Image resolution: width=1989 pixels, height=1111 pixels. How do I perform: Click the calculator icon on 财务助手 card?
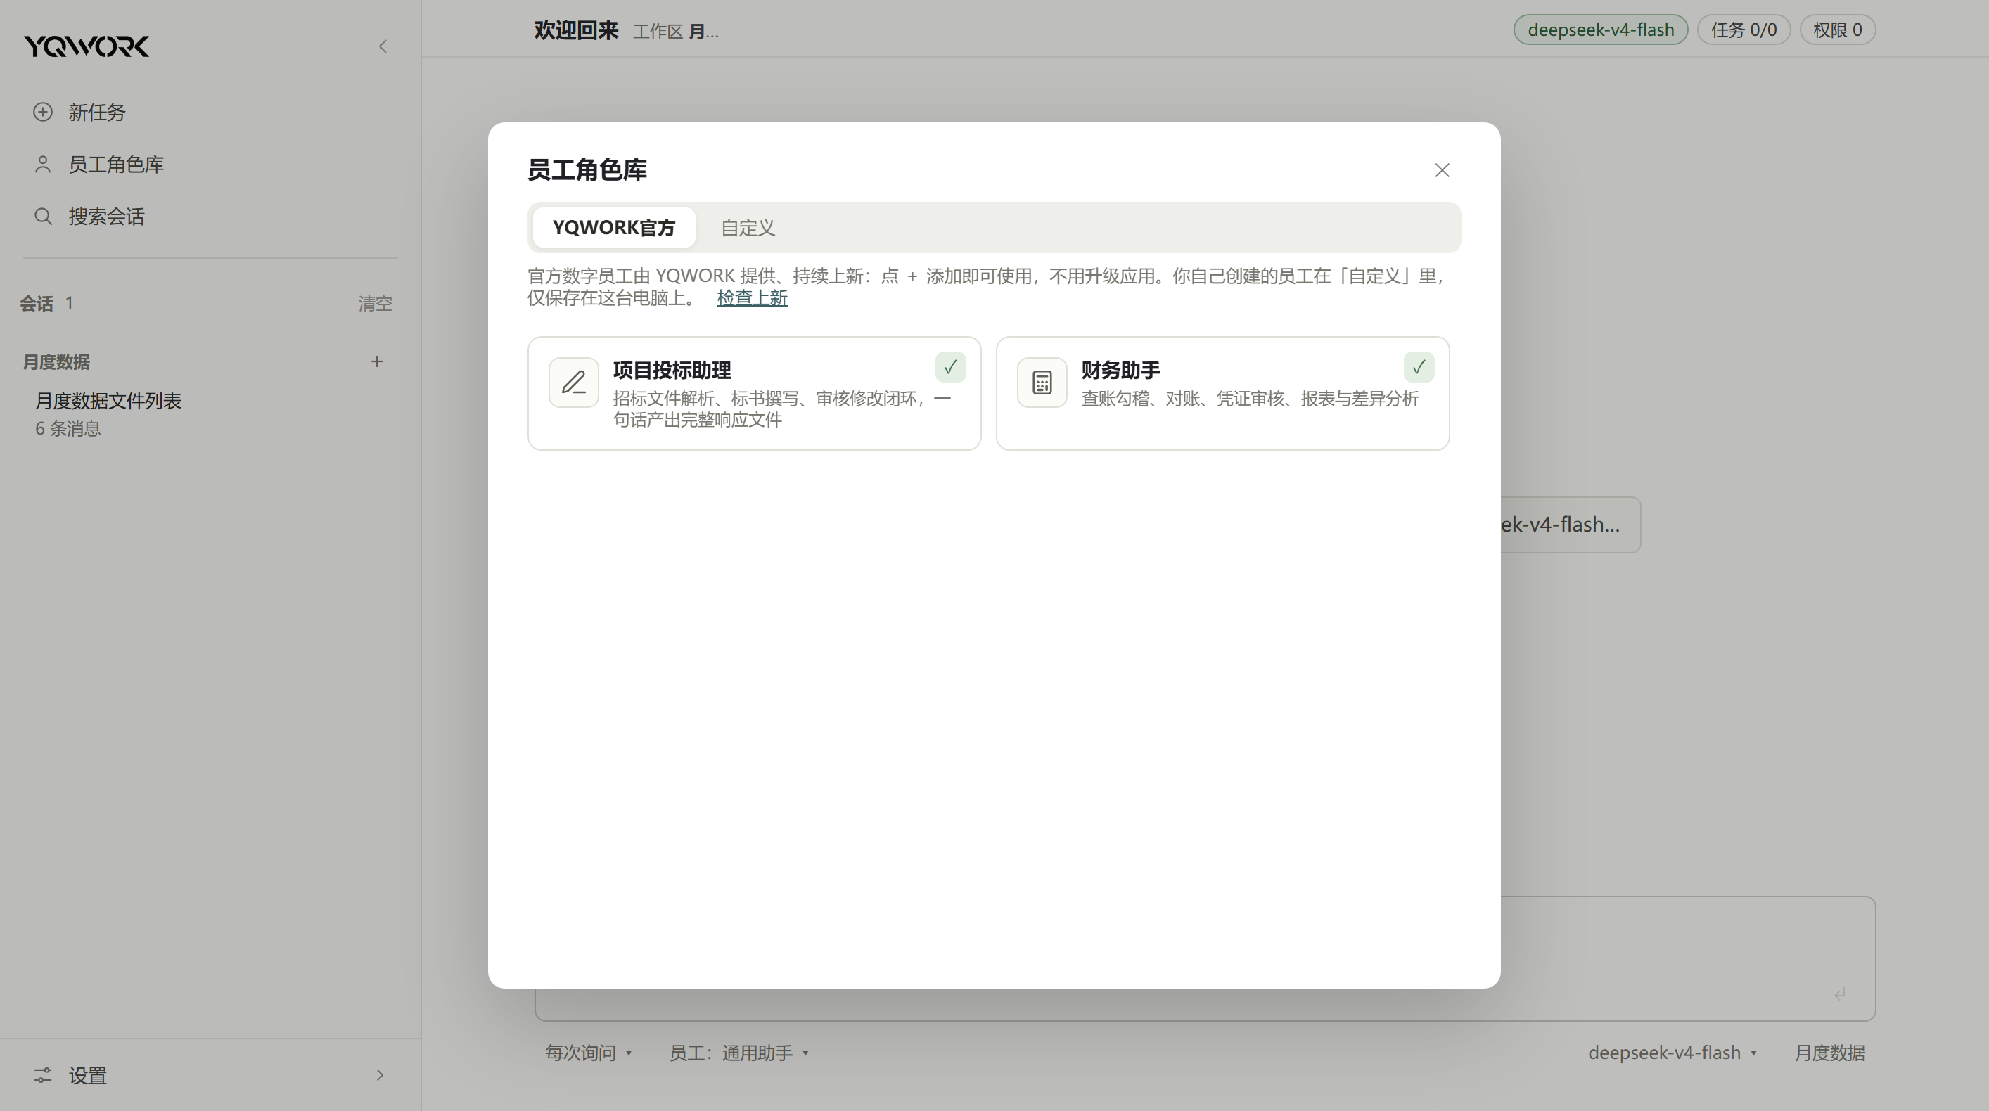[x=1042, y=383]
